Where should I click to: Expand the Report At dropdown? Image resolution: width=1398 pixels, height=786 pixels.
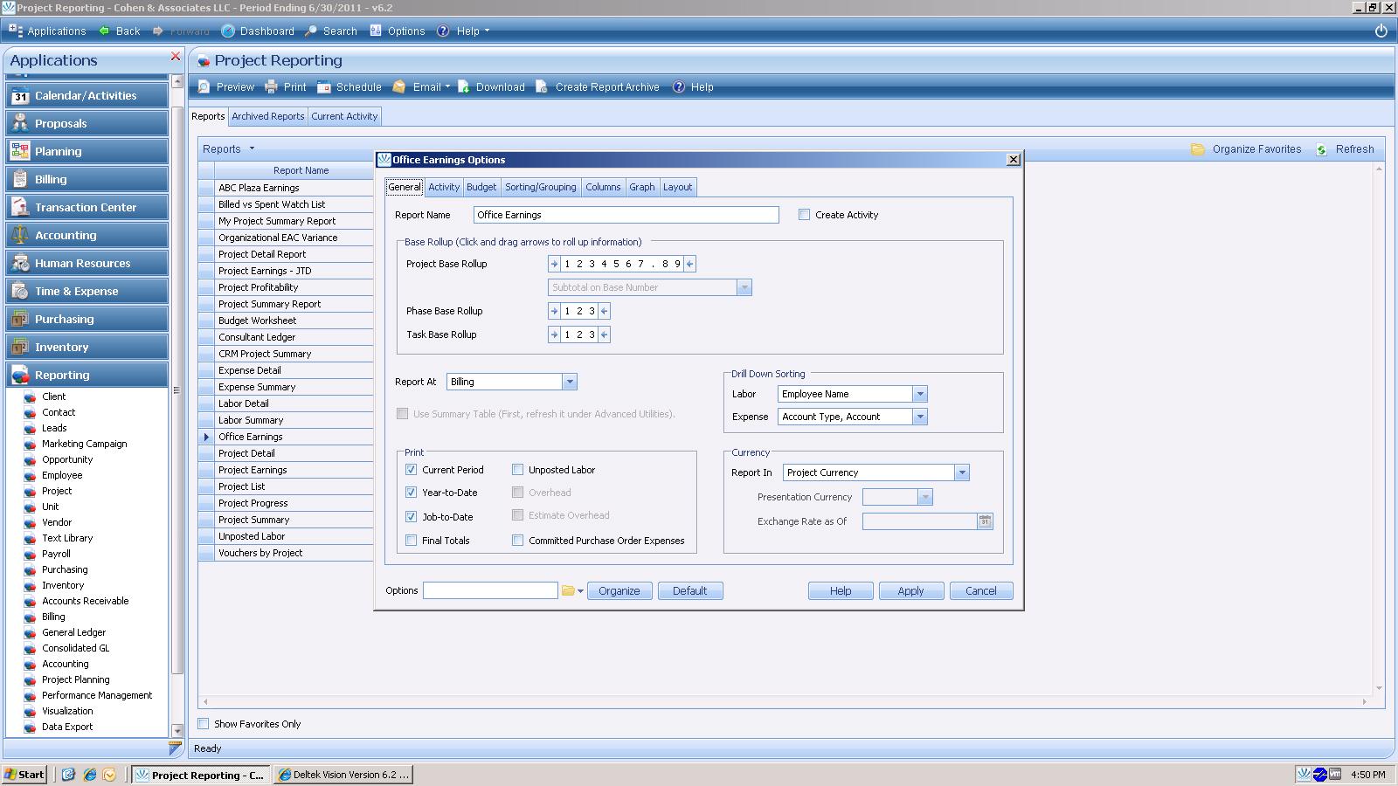pyautogui.click(x=570, y=382)
